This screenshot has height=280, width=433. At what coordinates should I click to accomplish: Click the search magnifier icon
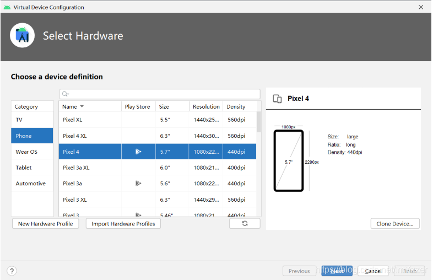coord(65,94)
